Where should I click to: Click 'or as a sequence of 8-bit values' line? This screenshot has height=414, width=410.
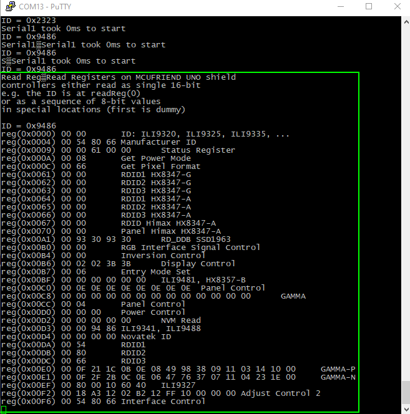pos(81,102)
